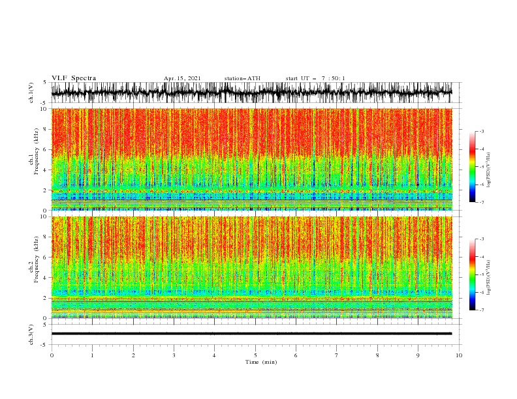Screen dimensions: 517x399
Task: Click the "ch.1(V)" waveform axis label
Action: tap(31, 93)
